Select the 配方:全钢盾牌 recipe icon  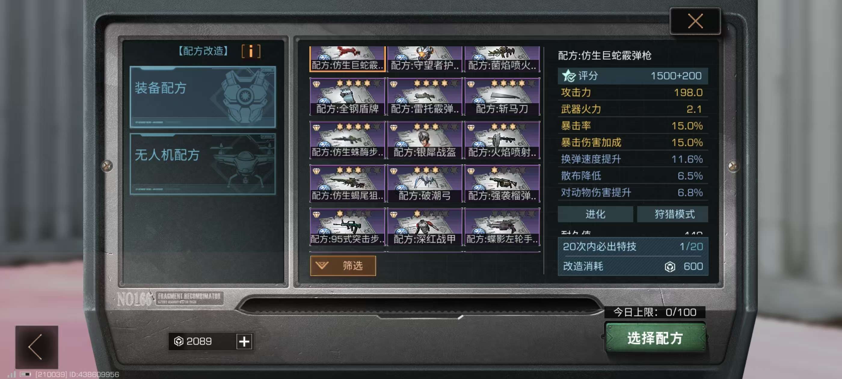click(x=347, y=97)
